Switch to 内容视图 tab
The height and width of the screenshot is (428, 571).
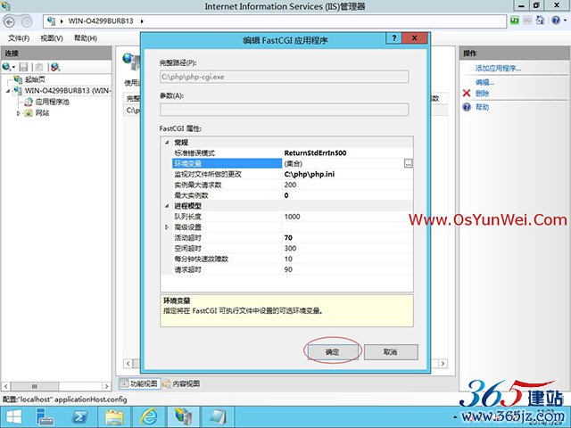coord(181,383)
